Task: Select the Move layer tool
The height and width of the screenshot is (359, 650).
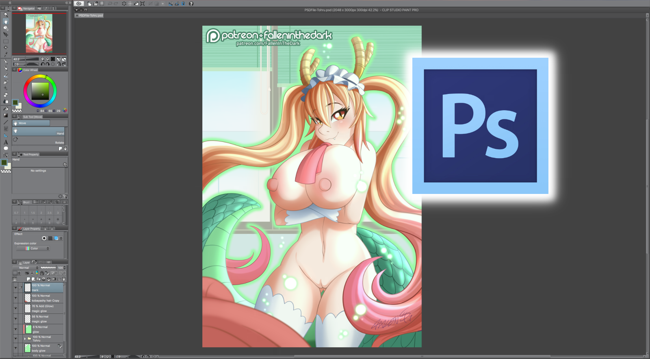Action: pyautogui.click(x=6, y=35)
